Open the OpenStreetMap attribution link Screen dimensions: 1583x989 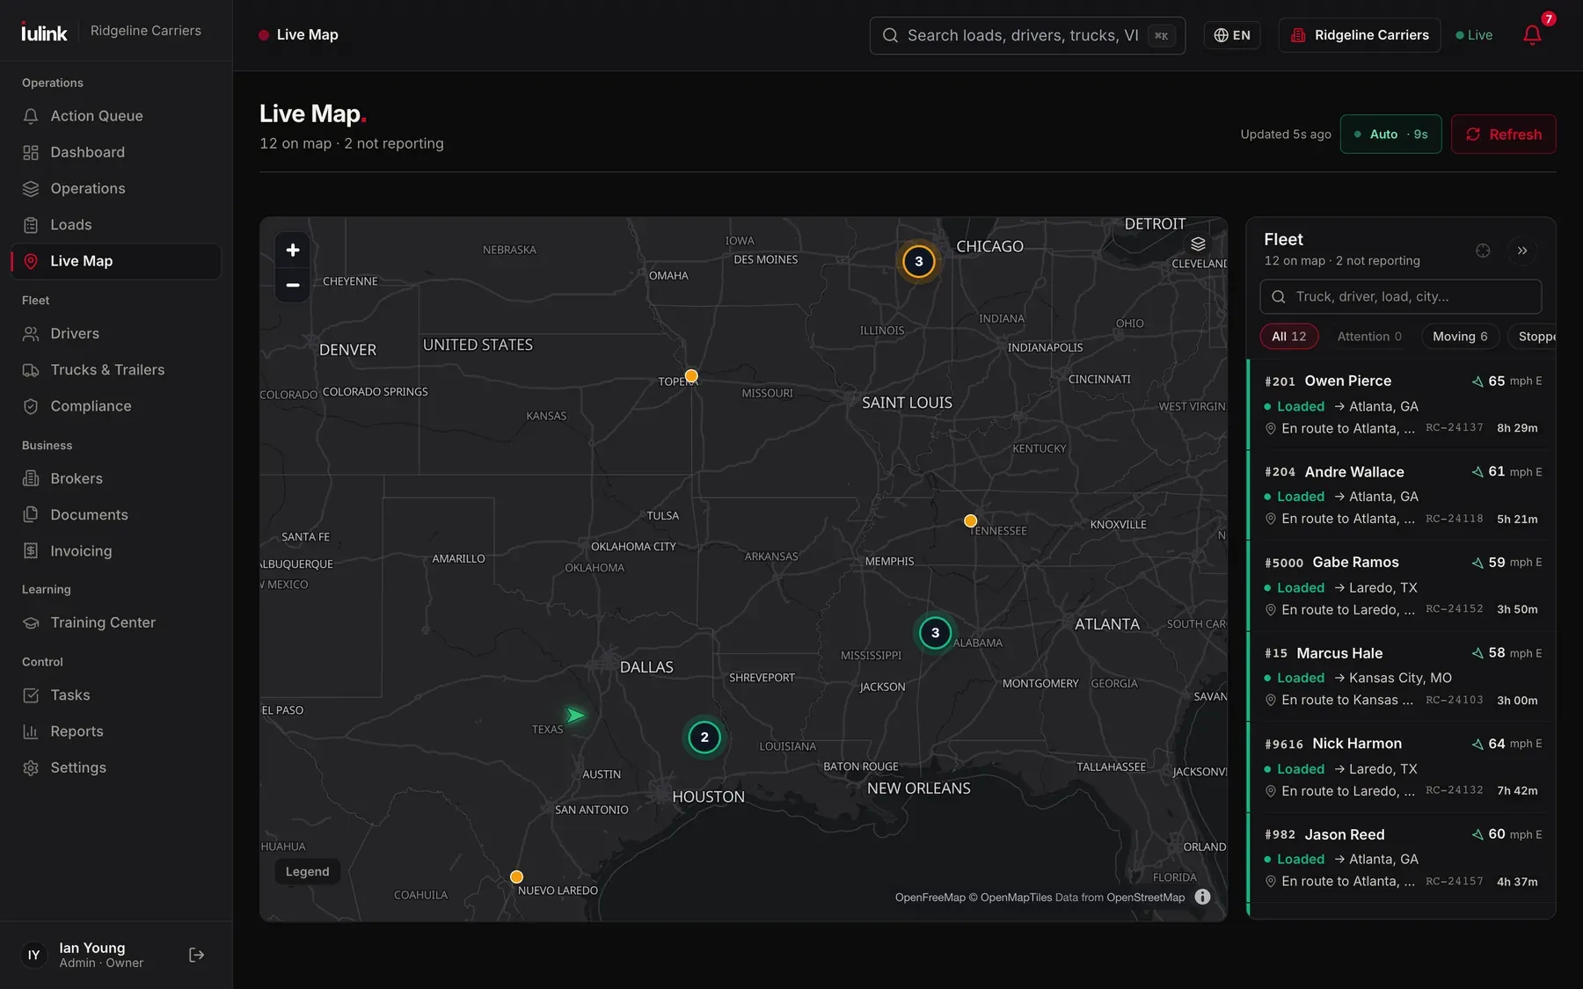[1145, 898]
